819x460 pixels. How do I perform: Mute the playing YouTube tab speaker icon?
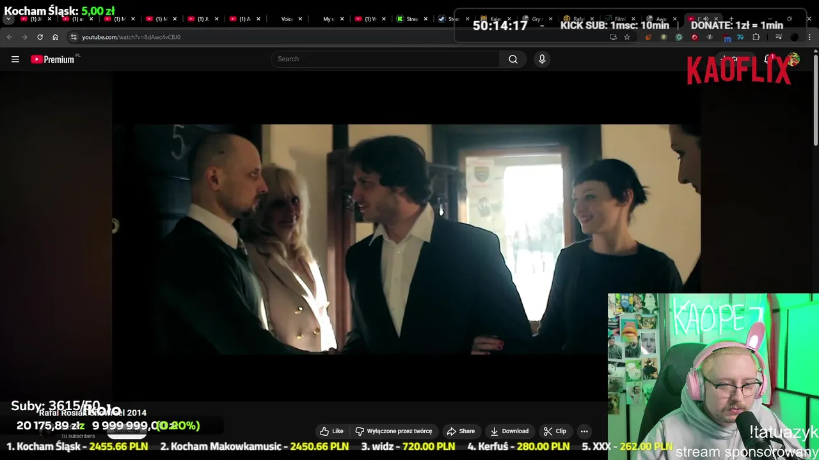(706, 19)
